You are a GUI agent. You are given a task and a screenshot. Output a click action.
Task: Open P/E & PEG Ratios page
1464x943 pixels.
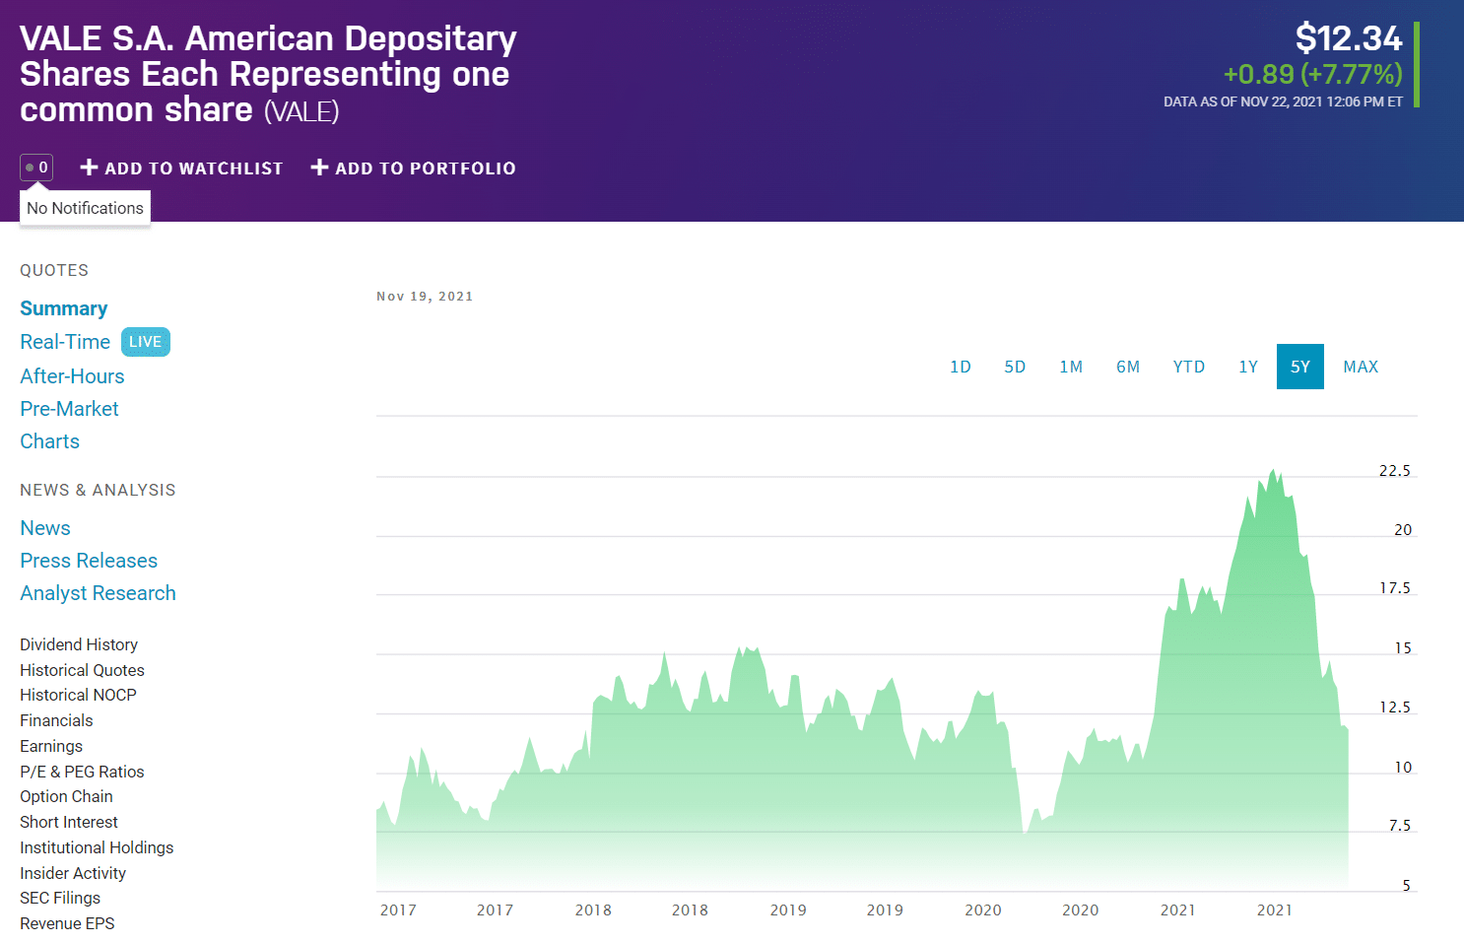pos(82,772)
